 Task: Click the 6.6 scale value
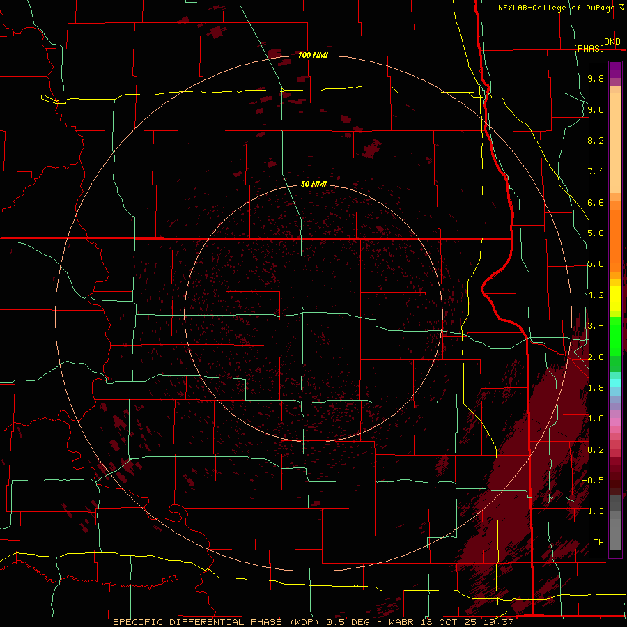click(x=596, y=202)
